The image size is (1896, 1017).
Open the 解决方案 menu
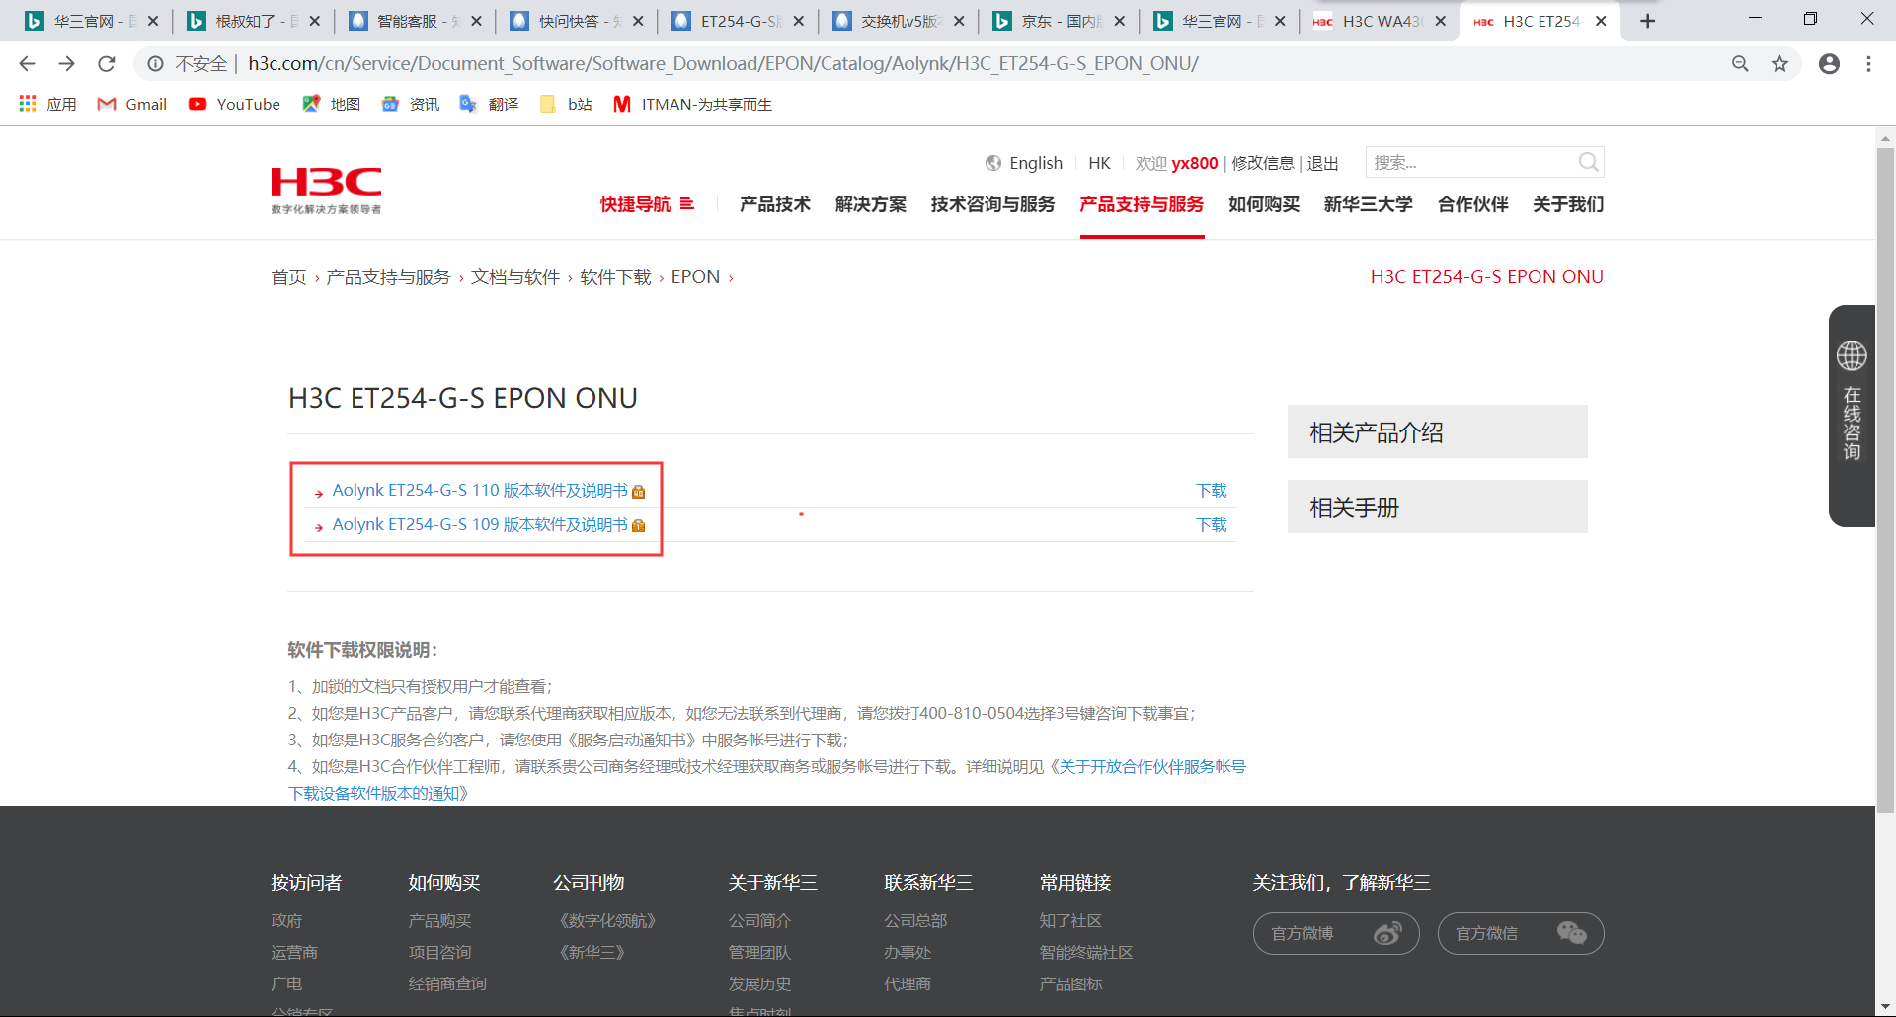click(871, 204)
